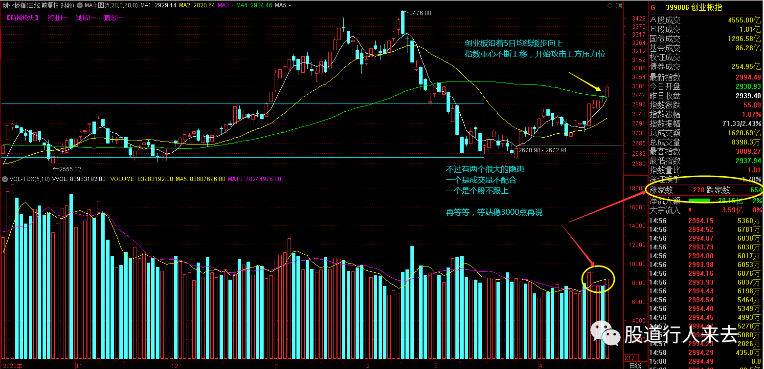
Task: Click the 最高指数 3009.27 row
Action: (706, 151)
